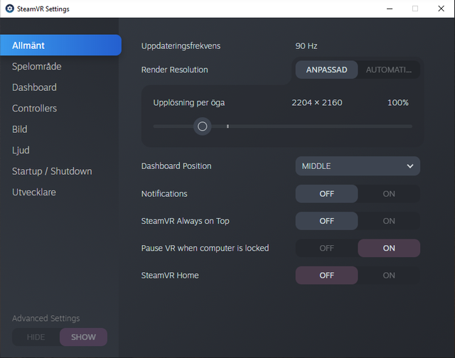Select Startup / Shutdown in sidebar

point(52,171)
